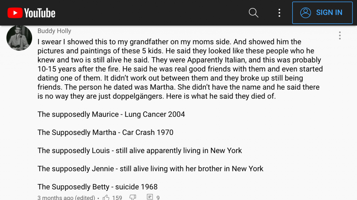
Task: Click the line about Martha's car crash
Action: coord(105,133)
